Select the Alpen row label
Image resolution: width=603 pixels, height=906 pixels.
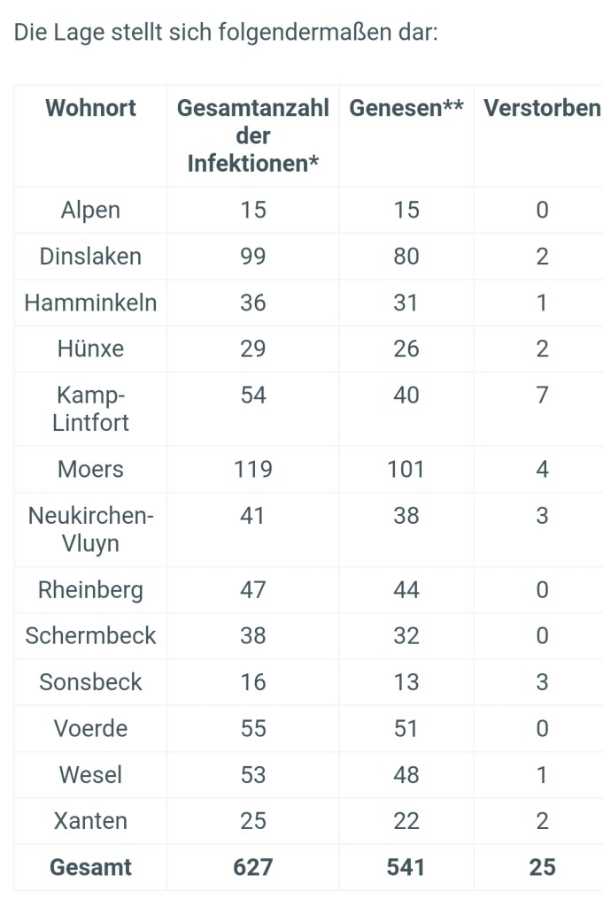90,211
